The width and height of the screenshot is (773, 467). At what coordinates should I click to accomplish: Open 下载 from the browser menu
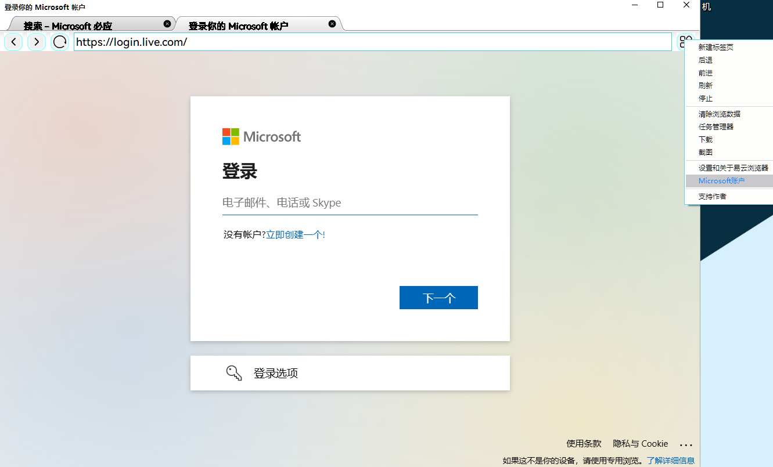[729, 140]
